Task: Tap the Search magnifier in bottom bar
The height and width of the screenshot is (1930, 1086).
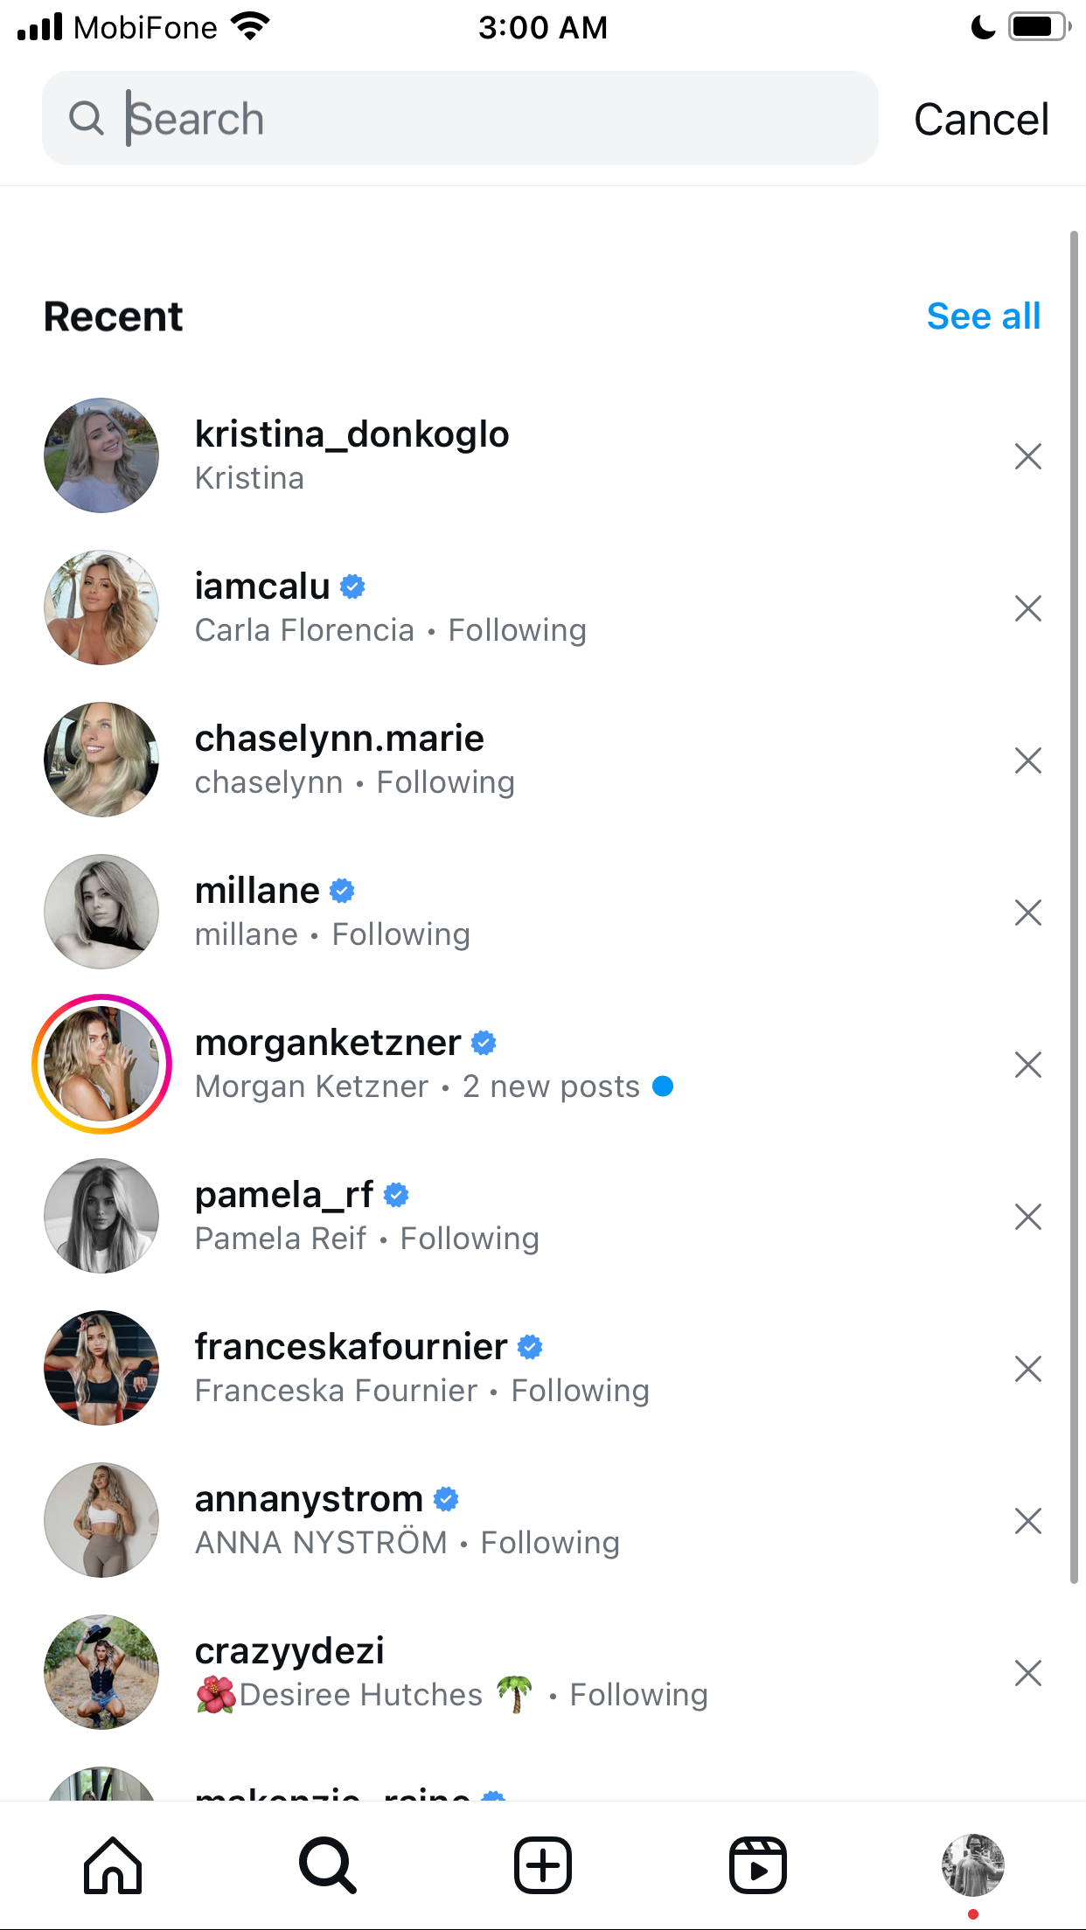Action: pos(328,1865)
